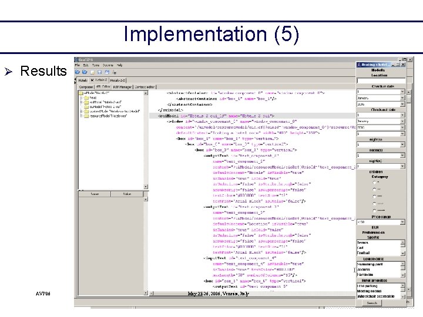Open the Edit menu

(x=86, y=65)
